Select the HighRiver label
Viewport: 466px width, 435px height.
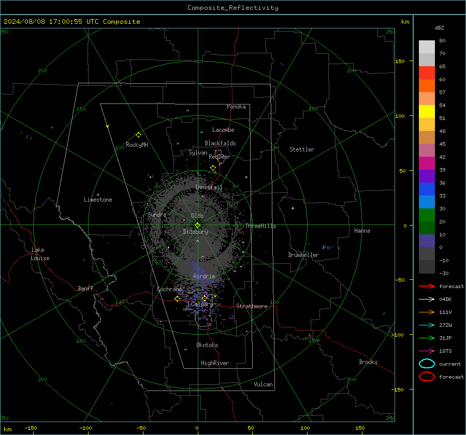tap(215, 363)
